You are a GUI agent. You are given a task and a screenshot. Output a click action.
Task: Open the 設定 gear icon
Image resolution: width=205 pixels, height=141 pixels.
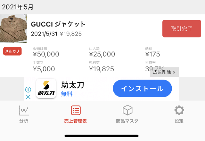tap(179, 110)
